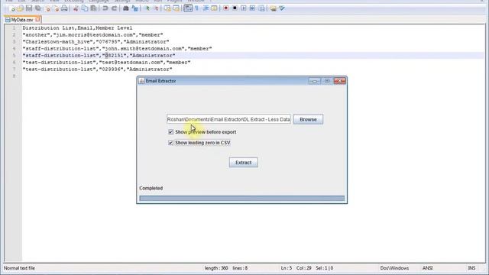Click the ANSI encoding status bar entry

(x=427, y=268)
